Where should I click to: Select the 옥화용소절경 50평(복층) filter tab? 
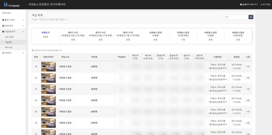(x=238, y=36)
